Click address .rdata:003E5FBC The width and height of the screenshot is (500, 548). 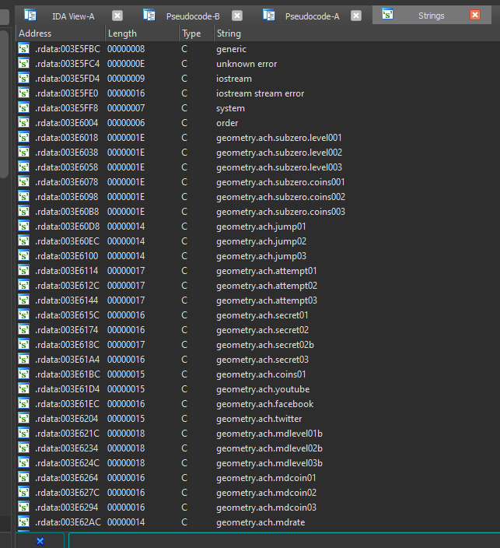[x=68, y=48]
